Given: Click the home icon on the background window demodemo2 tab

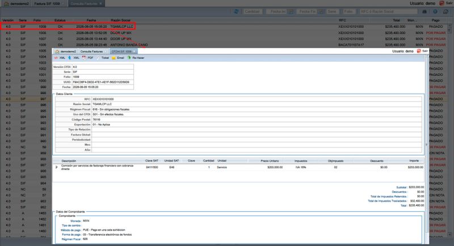Looking at the screenshot, I should (6, 4).
